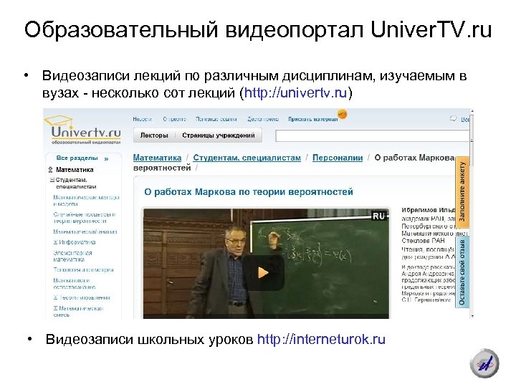The width and height of the screenshot is (516, 387).
Task: Click the slide logo emblem at bottom right
Action: pos(484,363)
